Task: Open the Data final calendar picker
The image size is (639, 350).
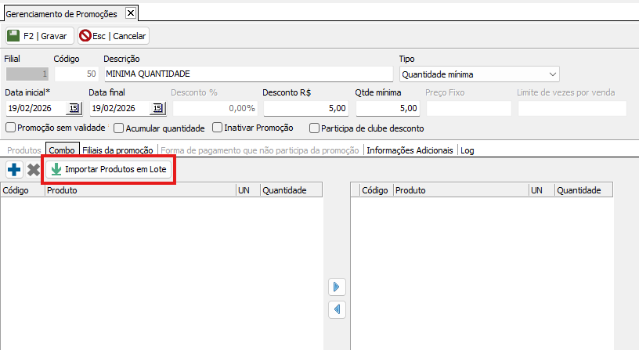Action: [x=158, y=108]
